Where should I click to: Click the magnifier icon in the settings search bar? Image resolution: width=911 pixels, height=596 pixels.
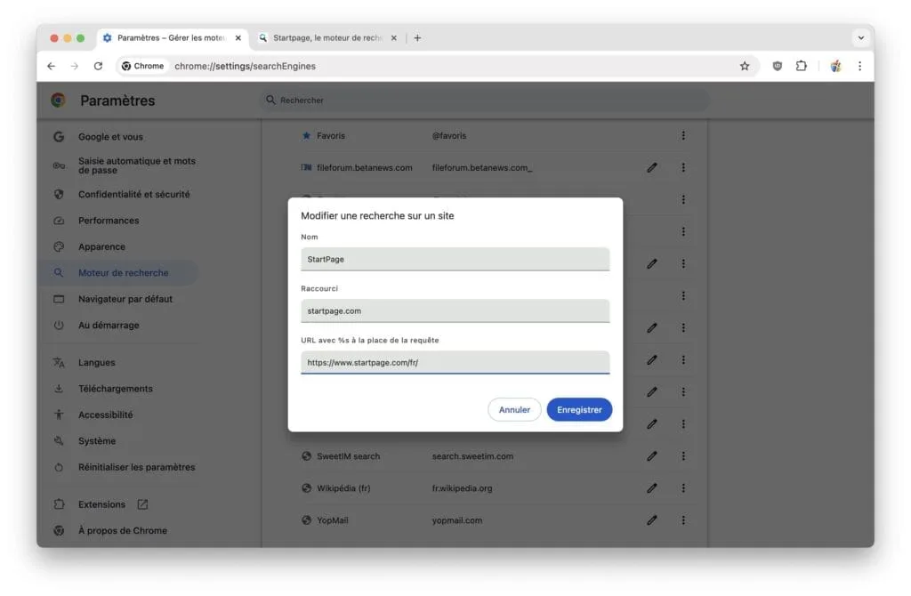pyautogui.click(x=270, y=100)
